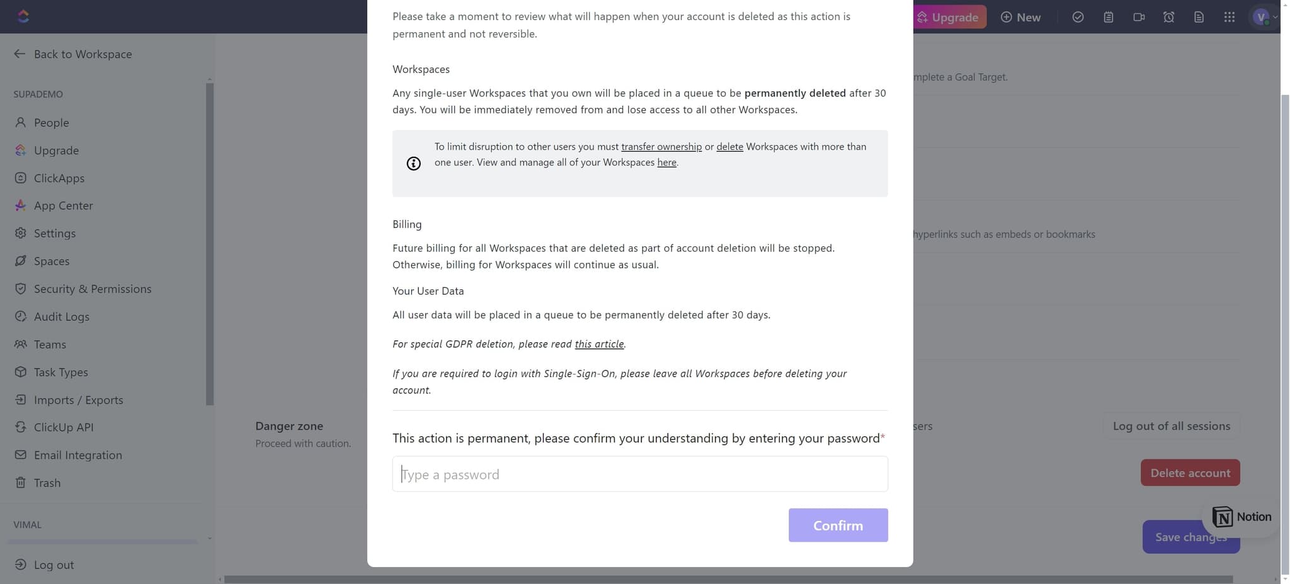Click the here link to manage Workspaces
This screenshot has width=1290, height=584.
666,162
